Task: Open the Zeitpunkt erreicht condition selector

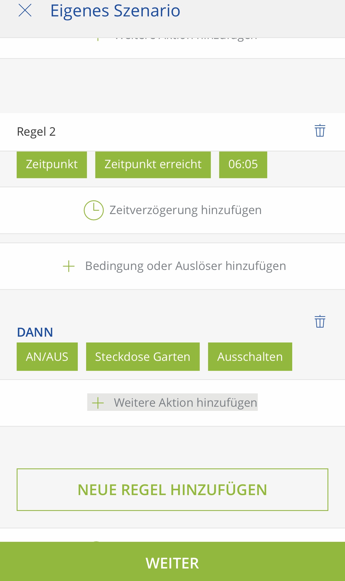Action: (153, 165)
